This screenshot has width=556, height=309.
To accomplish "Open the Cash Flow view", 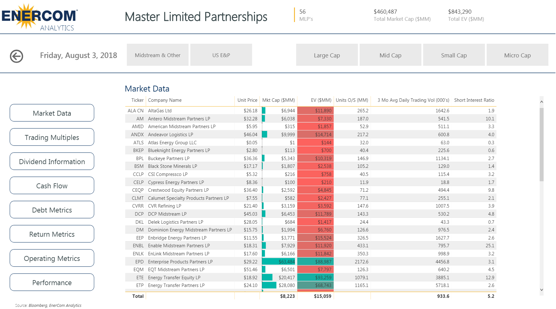I will [x=52, y=186].
